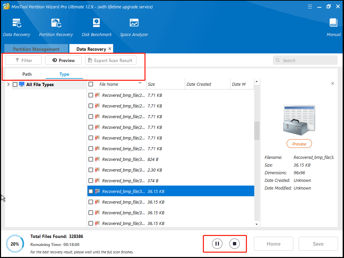Click the wait-until-full-scan-finishes hint text
The image size is (344, 258).
click(82, 252)
